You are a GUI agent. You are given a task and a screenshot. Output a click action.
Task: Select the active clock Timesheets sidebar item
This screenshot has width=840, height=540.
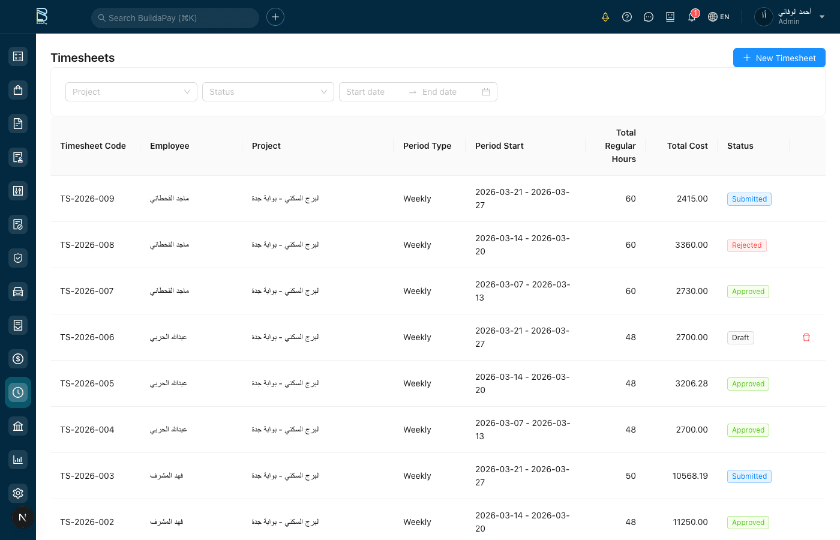point(18,392)
